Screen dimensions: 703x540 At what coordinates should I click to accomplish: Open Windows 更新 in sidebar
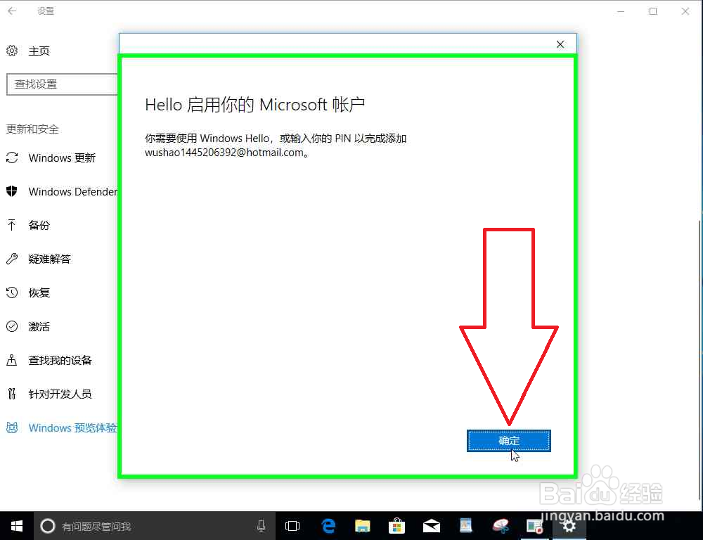point(61,158)
